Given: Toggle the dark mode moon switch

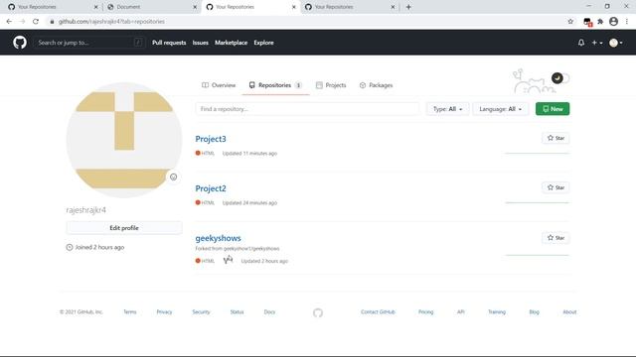Looking at the screenshot, I should [x=560, y=78].
